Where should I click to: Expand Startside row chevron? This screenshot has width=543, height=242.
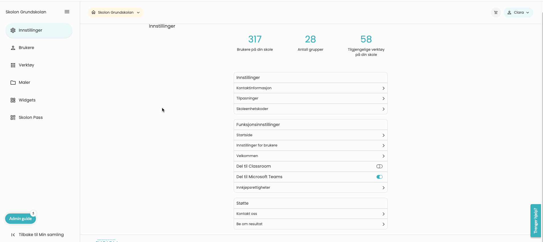(383, 135)
